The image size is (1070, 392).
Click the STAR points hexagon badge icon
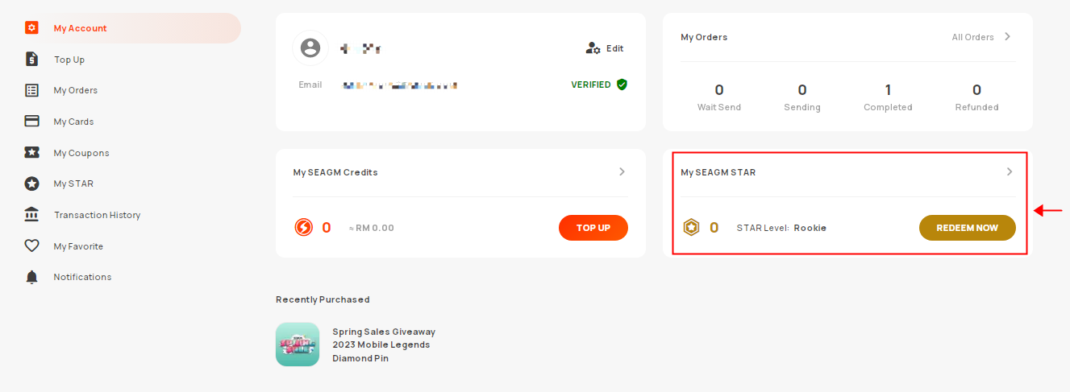[692, 228]
